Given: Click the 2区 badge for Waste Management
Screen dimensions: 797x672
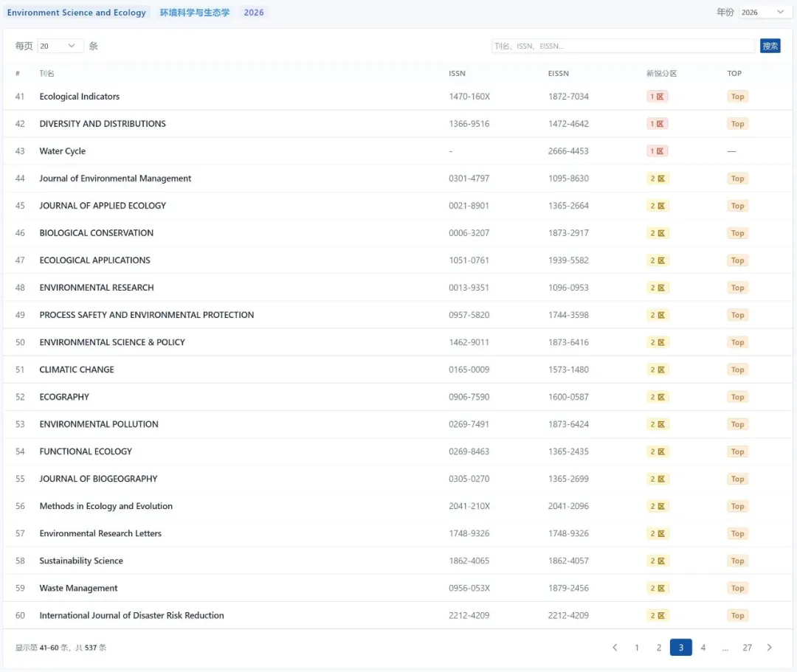Looking at the screenshot, I should 658,588.
